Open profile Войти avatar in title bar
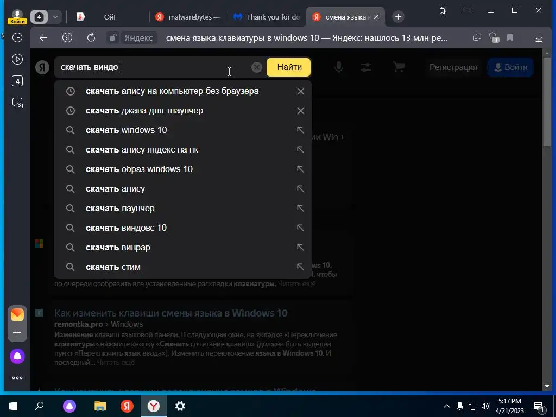Screen dimensions: 556x417 pos(17,17)
